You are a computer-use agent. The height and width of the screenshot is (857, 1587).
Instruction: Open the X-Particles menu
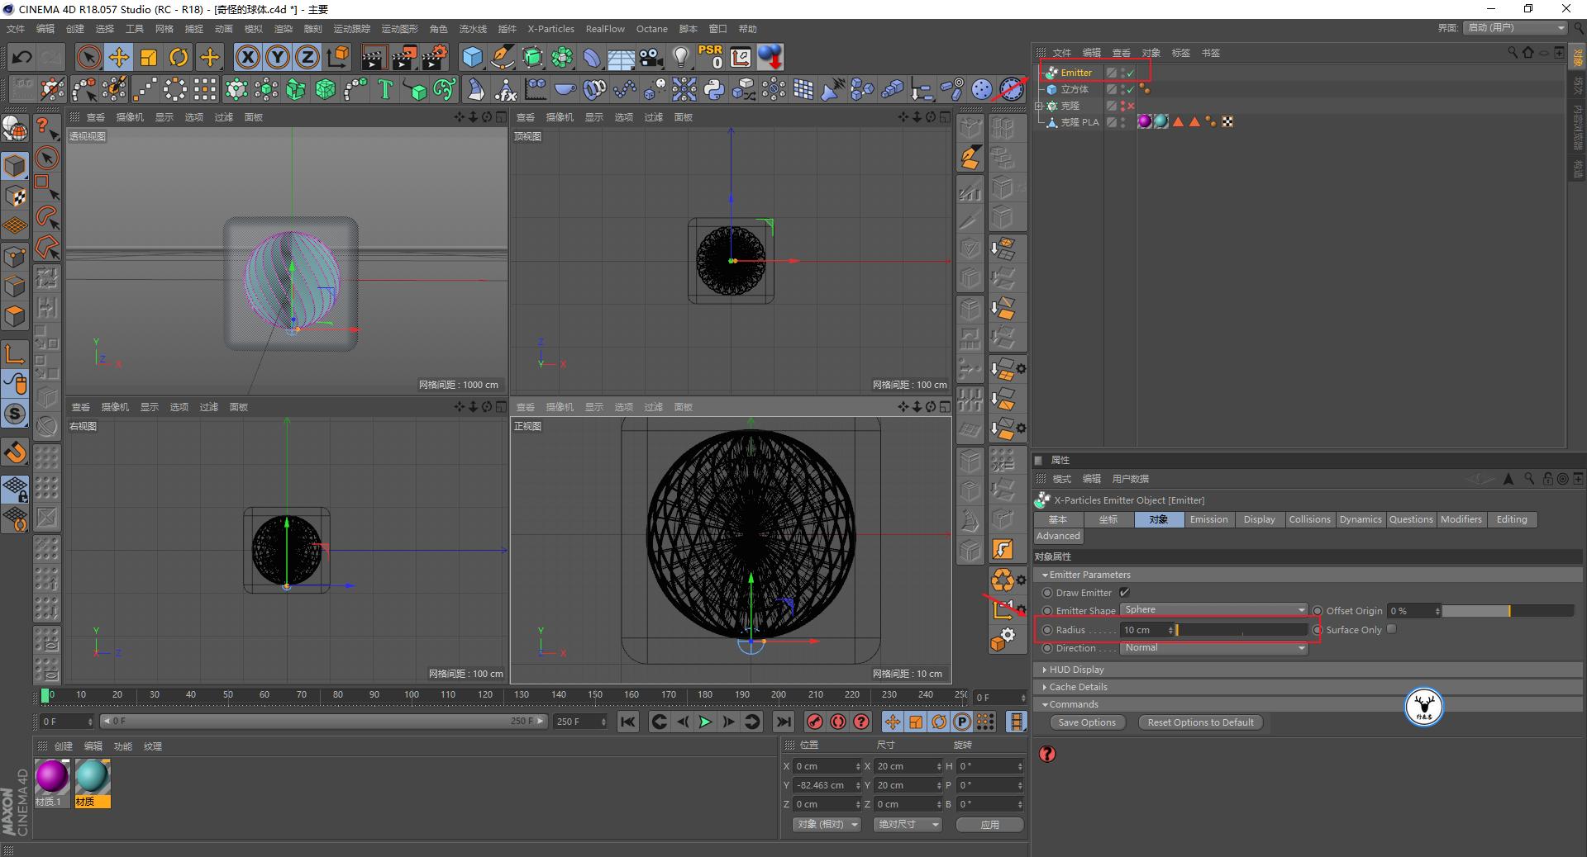pos(550,28)
